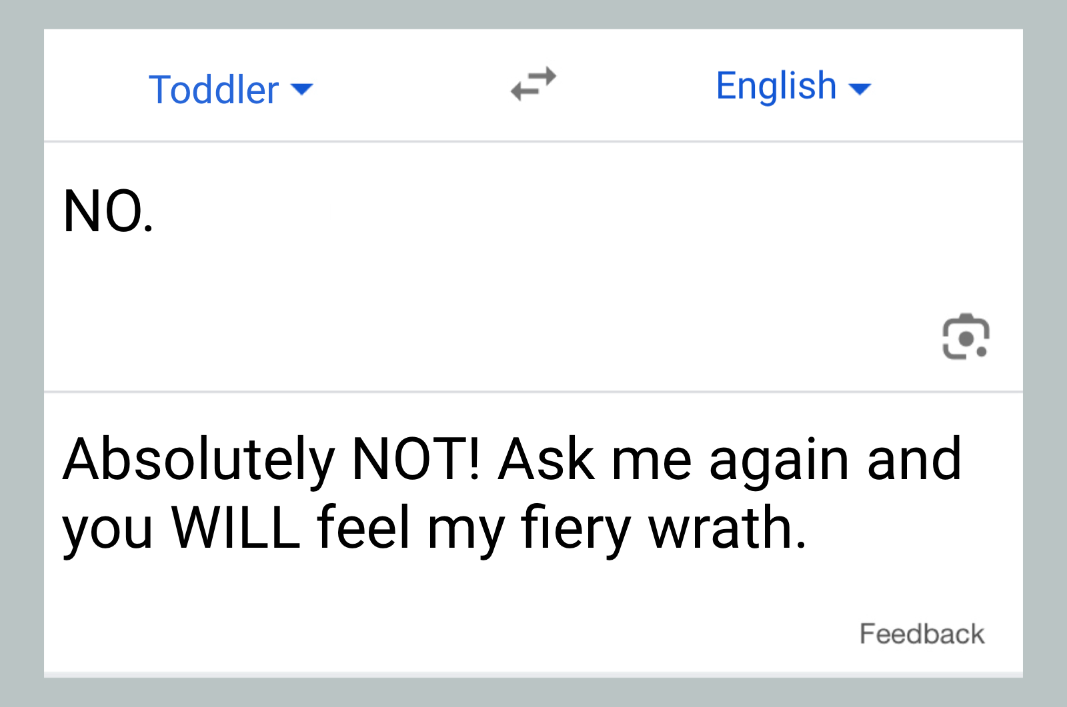Image resolution: width=1067 pixels, height=707 pixels.
Task: Click the word "WILL" in the translation
Action: coord(236,528)
